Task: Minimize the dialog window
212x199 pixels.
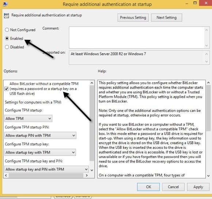Action: point(187,3)
